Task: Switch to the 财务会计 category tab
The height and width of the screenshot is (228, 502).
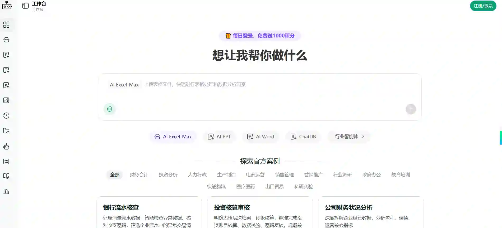Action: point(139,175)
